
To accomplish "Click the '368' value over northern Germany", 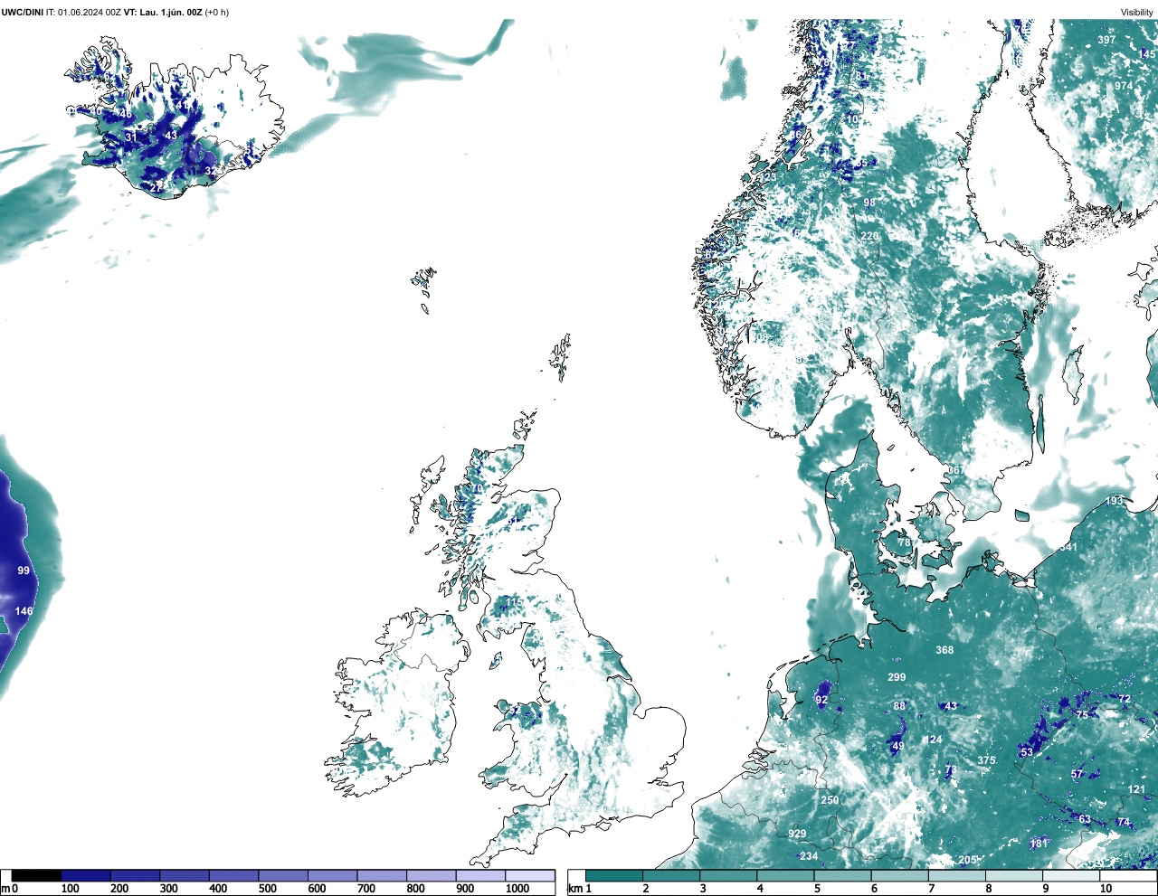I will click(944, 650).
